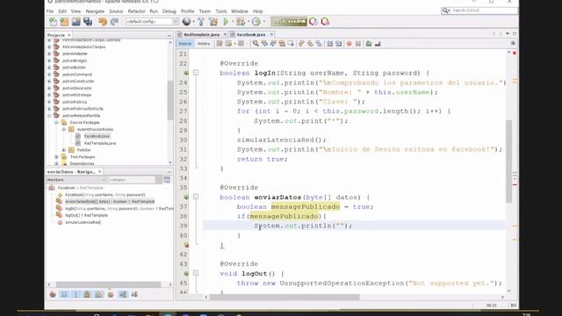Click the Undo toolbar icon
562x316 pixels.
pyautogui.click(x=103, y=21)
